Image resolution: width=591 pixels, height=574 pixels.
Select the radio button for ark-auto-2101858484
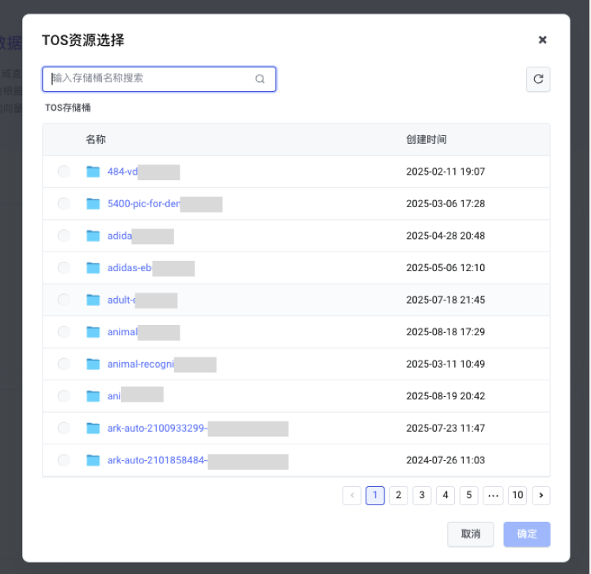pyautogui.click(x=64, y=460)
